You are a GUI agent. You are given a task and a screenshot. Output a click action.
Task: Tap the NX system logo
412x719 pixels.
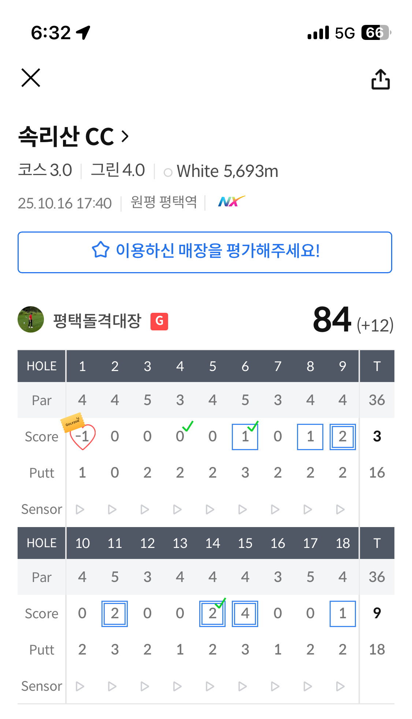[231, 201]
